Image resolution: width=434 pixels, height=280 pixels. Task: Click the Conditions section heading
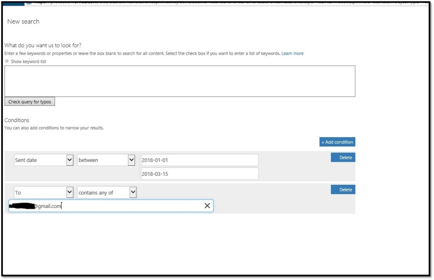click(x=17, y=120)
